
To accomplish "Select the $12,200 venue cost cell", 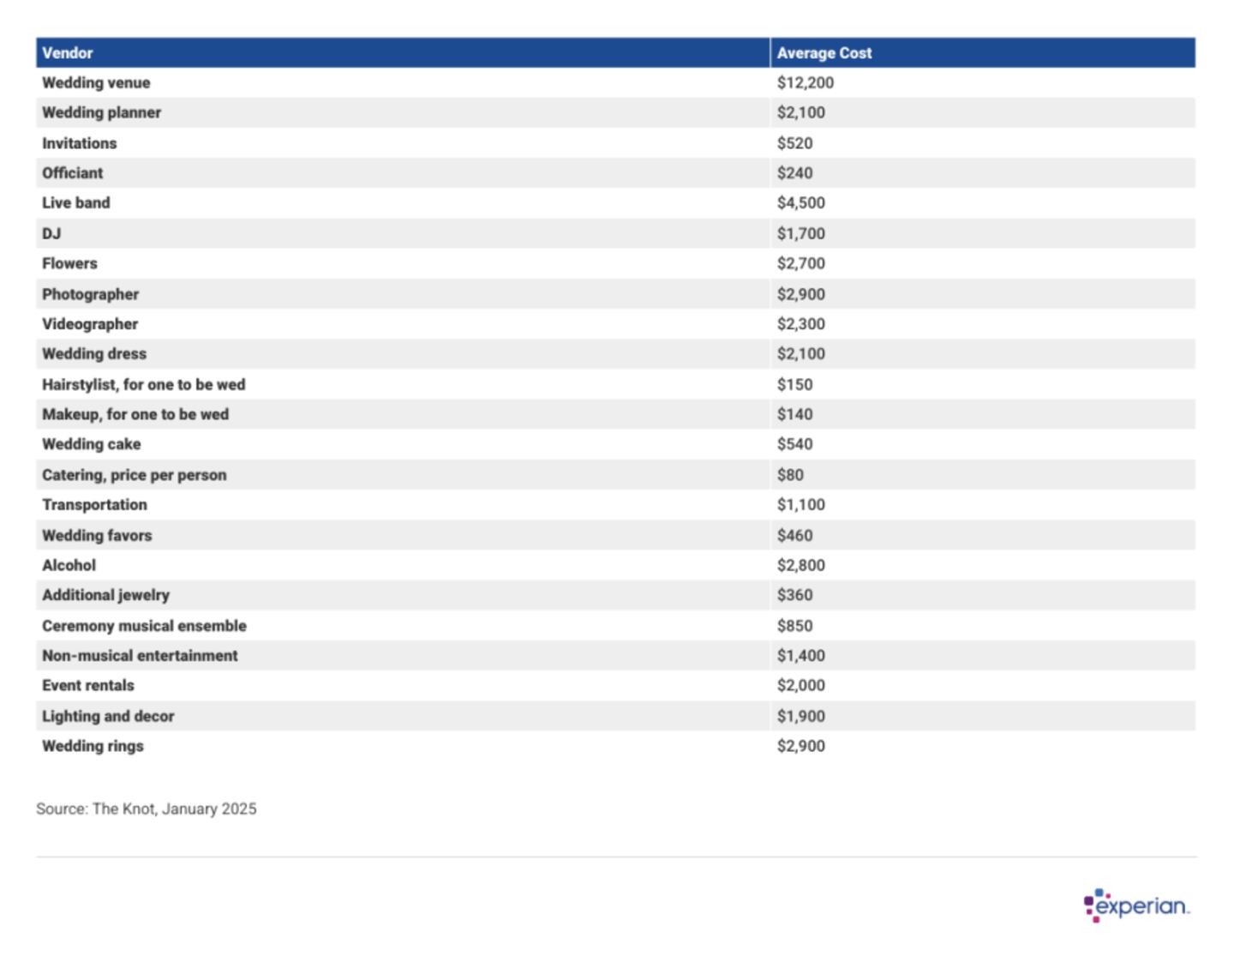I will click(805, 83).
